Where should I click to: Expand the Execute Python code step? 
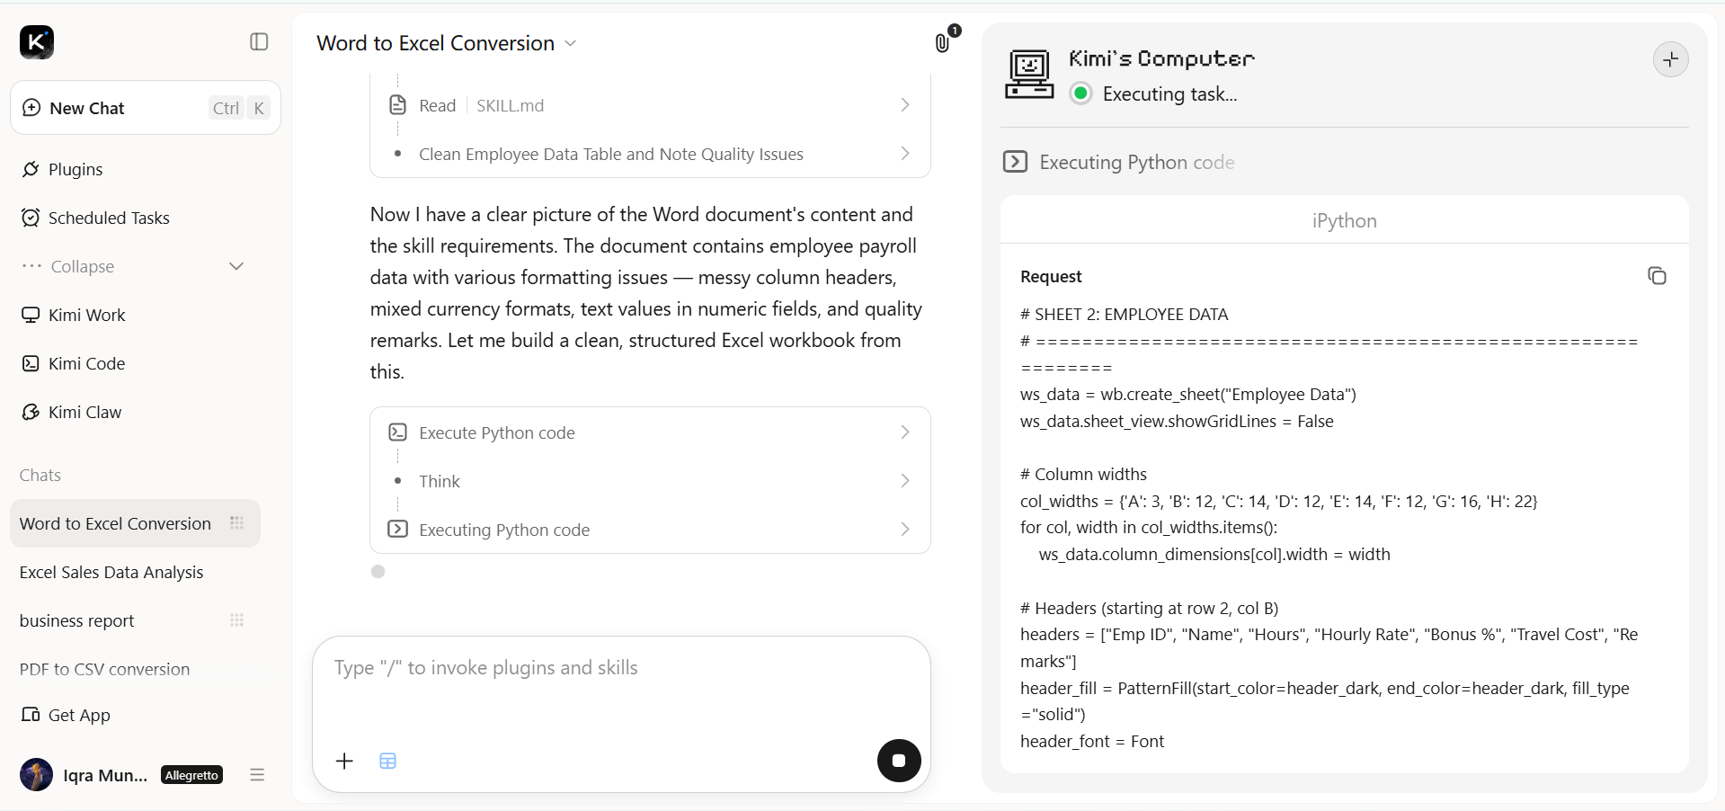650,432
